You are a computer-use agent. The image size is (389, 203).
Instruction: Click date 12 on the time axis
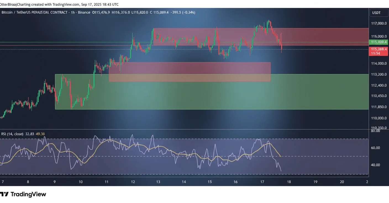point(133,182)
